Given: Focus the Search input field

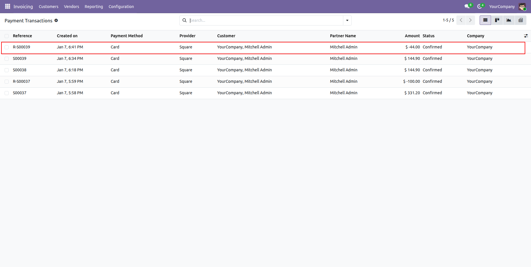Looking at the screenshot, I should pos(265,20).
